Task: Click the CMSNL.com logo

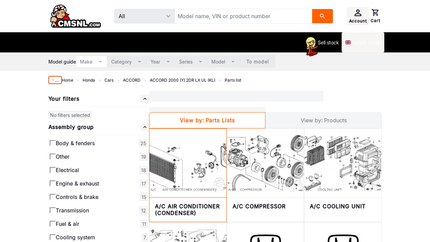Action: (76, 16)
